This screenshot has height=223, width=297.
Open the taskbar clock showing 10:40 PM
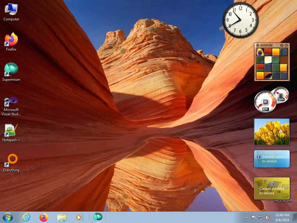(x=282, y=217)
